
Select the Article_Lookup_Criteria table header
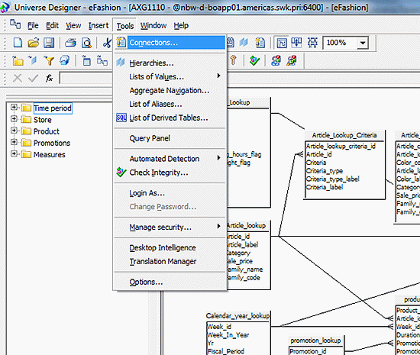point(344,135)
